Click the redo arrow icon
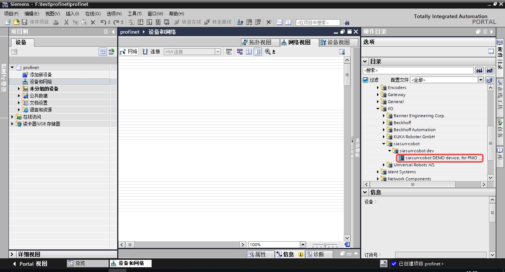 click(116, 22)
